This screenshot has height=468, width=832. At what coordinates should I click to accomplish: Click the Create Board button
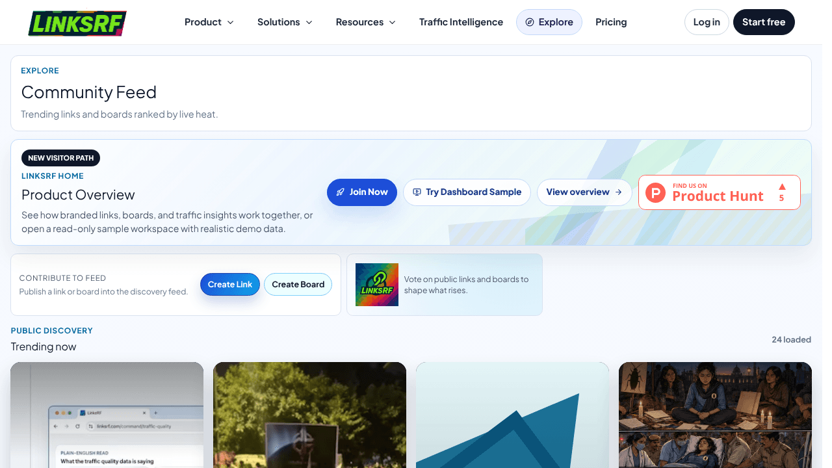coord(298,285)
